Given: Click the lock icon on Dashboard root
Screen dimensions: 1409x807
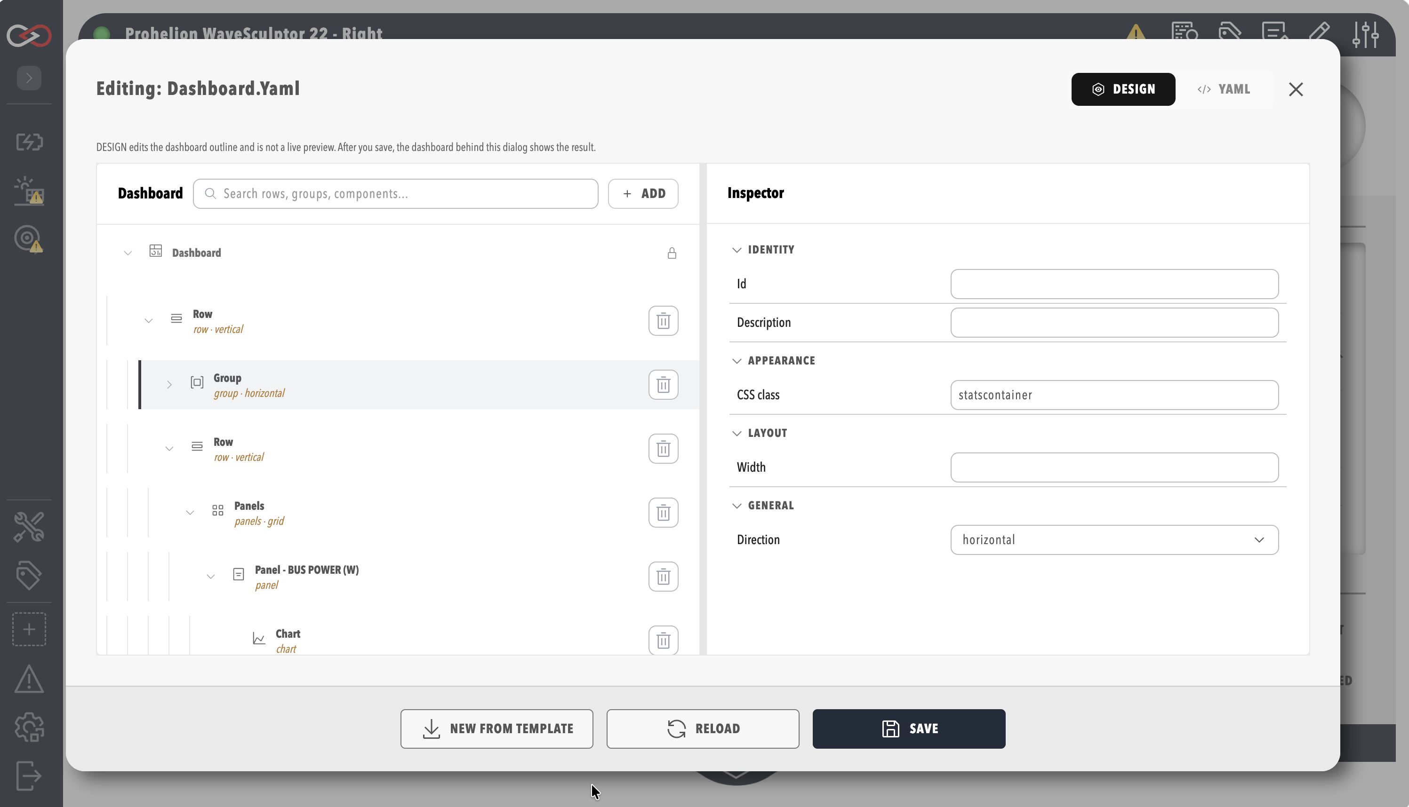Looking at the screenshot, I should click(x=672, y=253).
